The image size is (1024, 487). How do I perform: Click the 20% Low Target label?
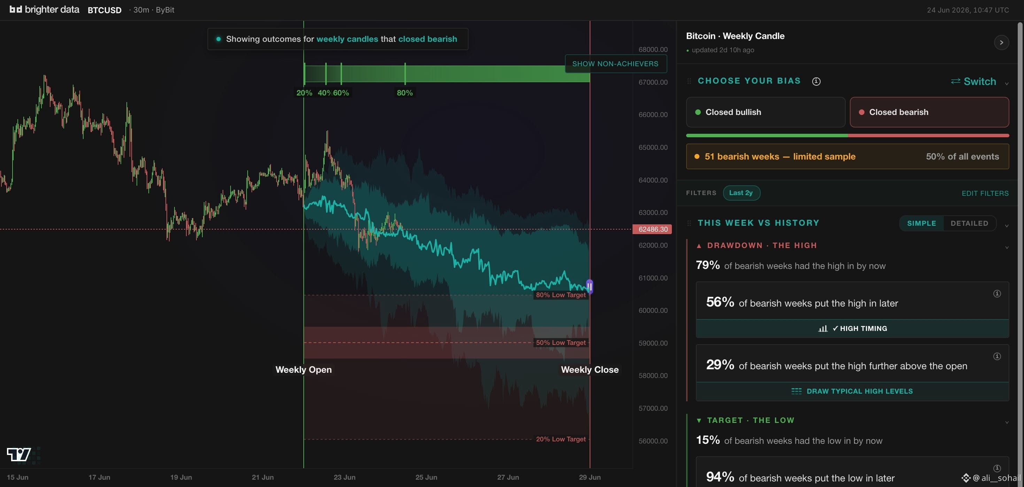click(x=560, y=439)
